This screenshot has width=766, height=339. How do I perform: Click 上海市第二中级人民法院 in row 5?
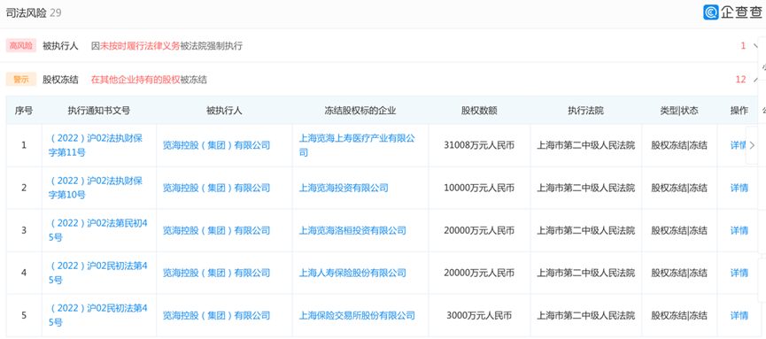(585, 315)
